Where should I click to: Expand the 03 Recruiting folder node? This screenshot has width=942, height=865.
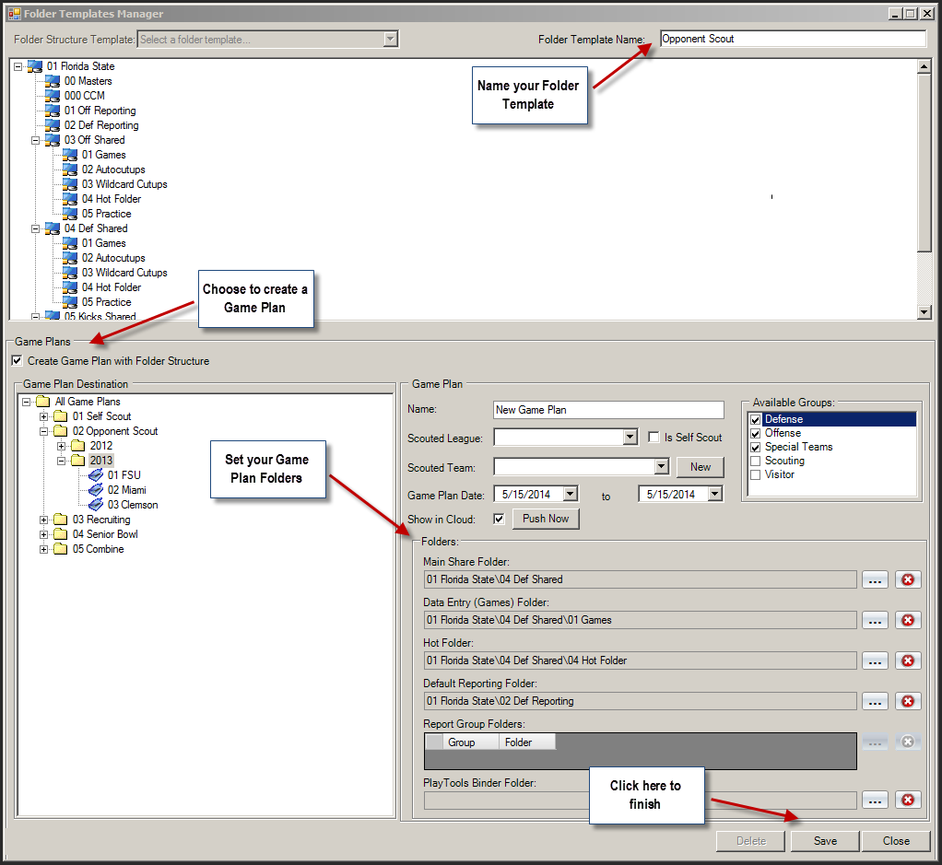pos(44,520)
